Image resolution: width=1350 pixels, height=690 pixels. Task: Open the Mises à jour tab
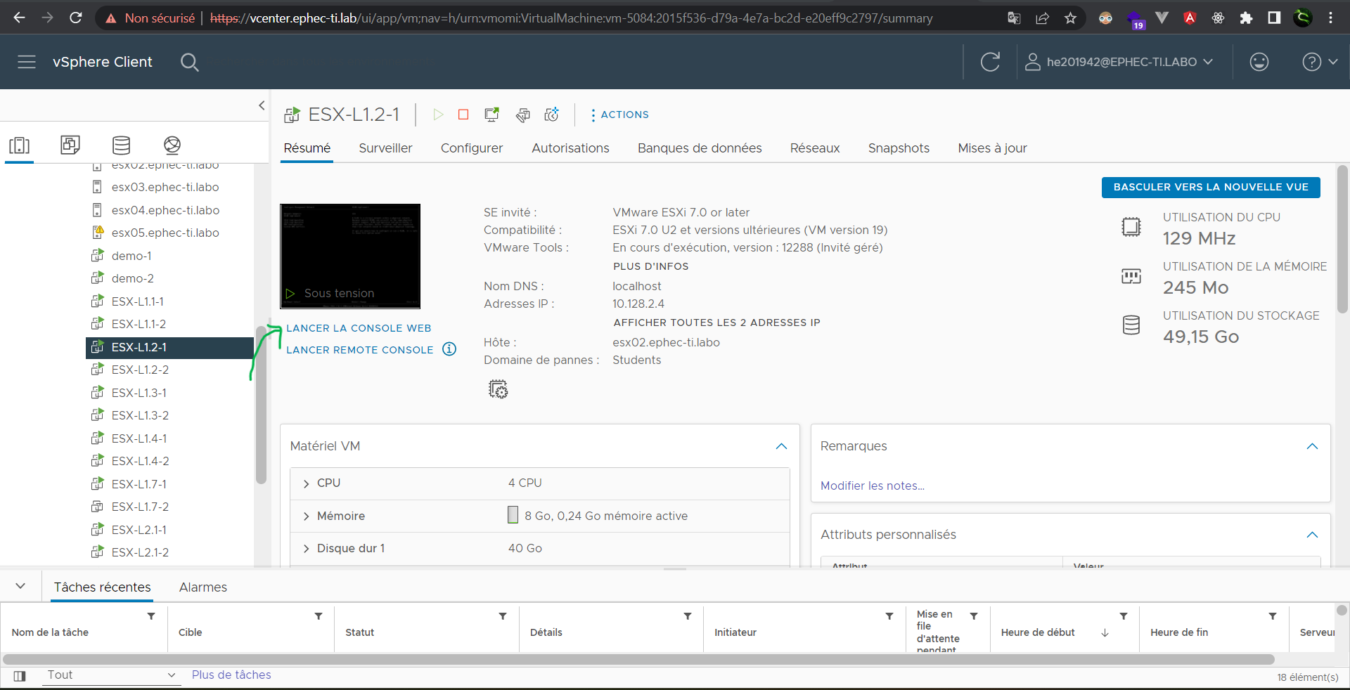point(992,148)
